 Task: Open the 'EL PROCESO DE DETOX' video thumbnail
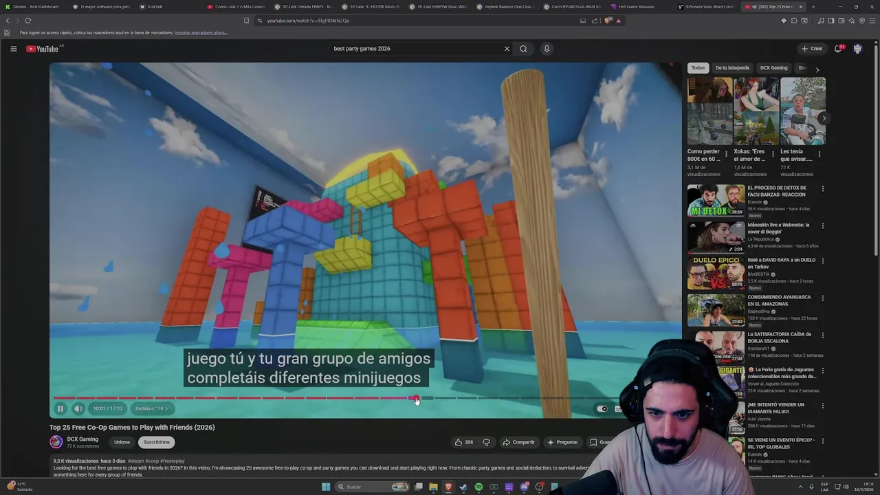pos(716,200)
